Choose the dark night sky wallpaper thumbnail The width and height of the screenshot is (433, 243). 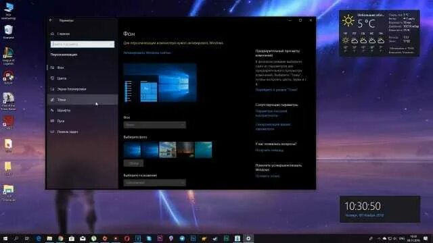point(185,150)
